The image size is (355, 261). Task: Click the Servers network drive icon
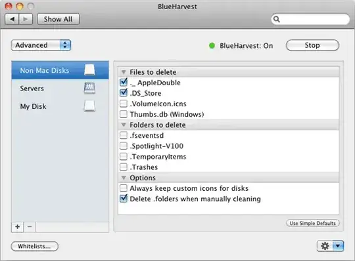89,89
